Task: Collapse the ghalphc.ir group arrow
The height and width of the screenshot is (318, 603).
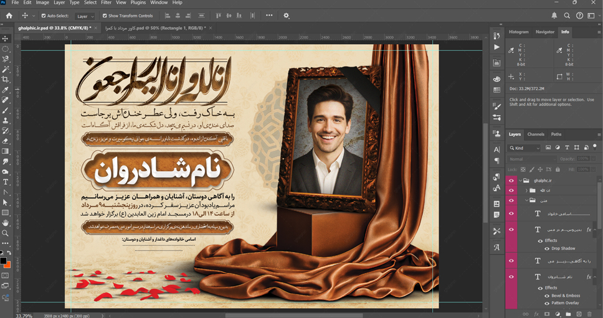Action: (521, 180)
